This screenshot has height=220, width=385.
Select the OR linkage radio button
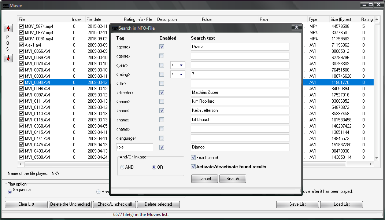point(154,167)
